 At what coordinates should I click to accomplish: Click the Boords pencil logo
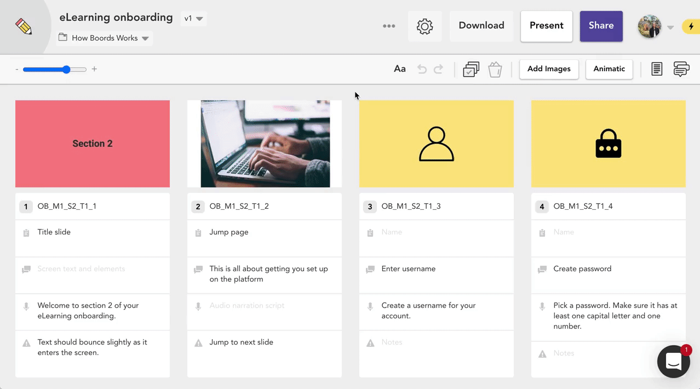tap(23, 25)
